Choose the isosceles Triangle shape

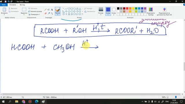coord(80,9)
